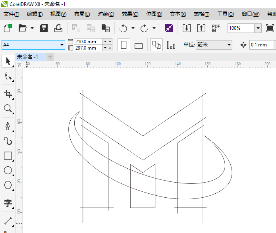The image size is (276, 233).
Task: Redo the last action
Action: click(144, 28)
